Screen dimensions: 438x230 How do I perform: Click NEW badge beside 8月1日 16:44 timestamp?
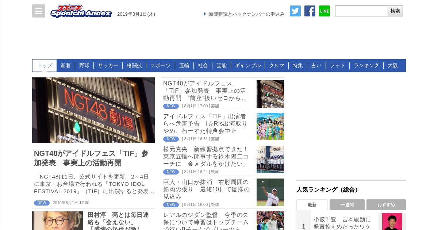pyautogui.click(x=171, y=172)
